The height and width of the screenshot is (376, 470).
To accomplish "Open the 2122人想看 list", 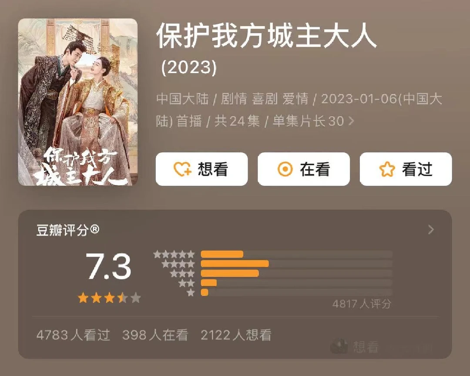I will [236, 335].
